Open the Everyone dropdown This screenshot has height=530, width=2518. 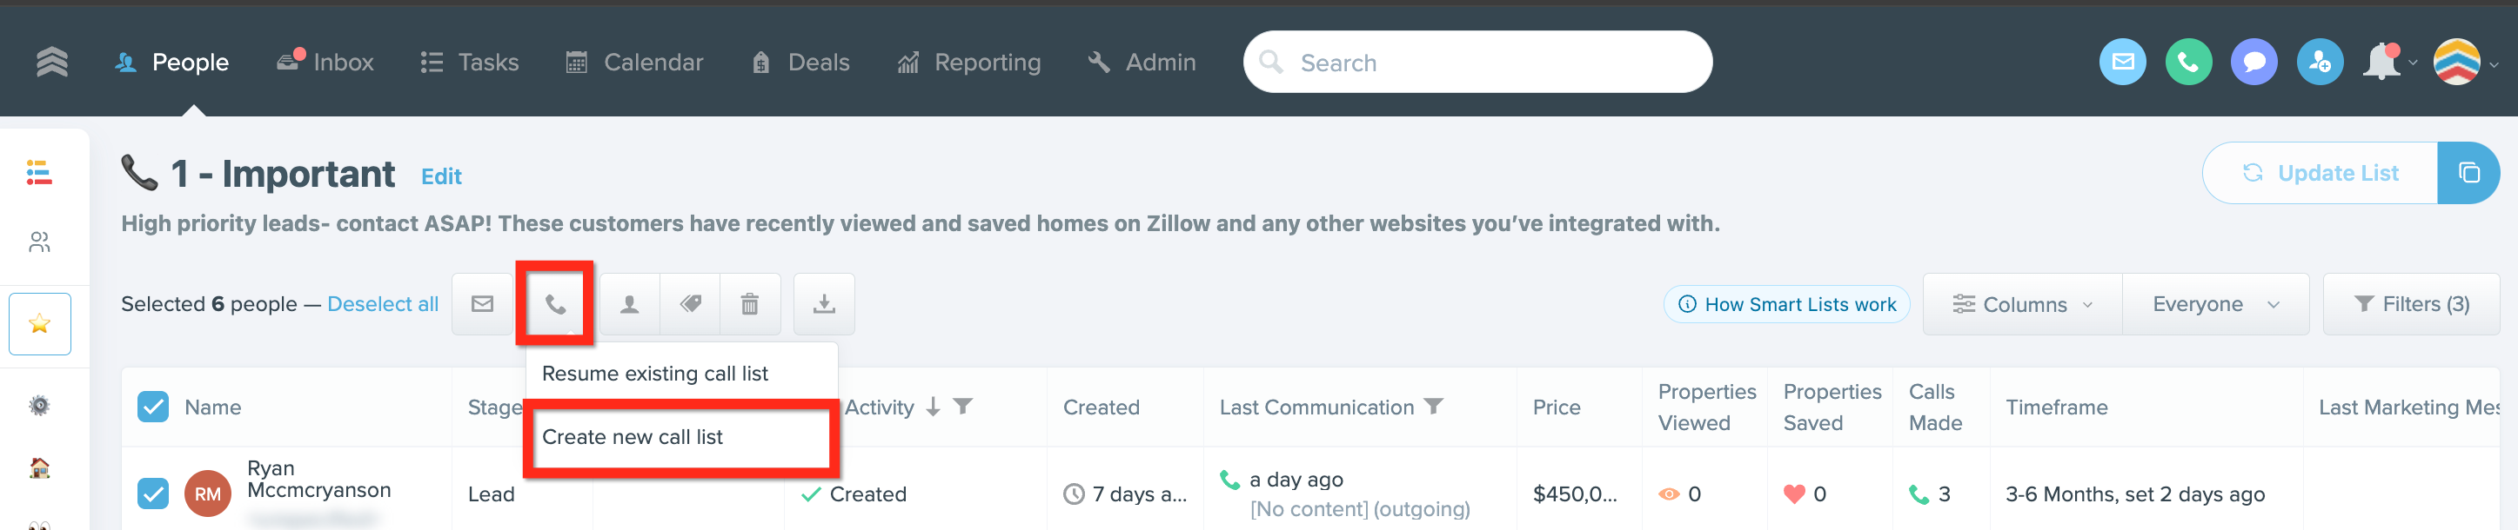coord(2215,304)
